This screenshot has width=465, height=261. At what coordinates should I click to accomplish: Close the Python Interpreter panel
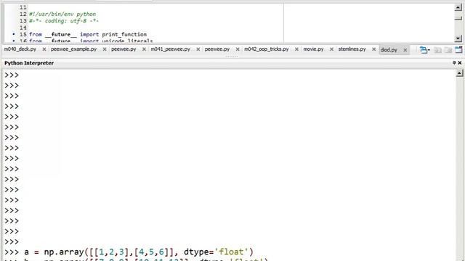(x=460, y=63)
